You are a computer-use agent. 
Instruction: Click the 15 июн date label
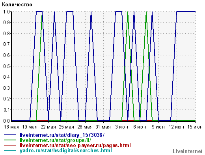tap(195, 127)
